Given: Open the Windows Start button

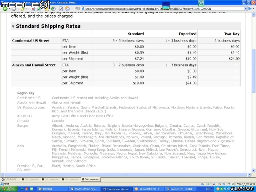Looking at the screenshot, I should pyautogui.click(x=8, y=189).
